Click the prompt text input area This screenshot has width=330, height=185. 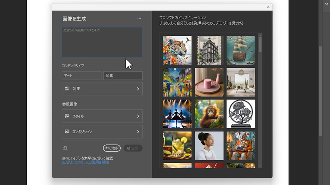102,42
